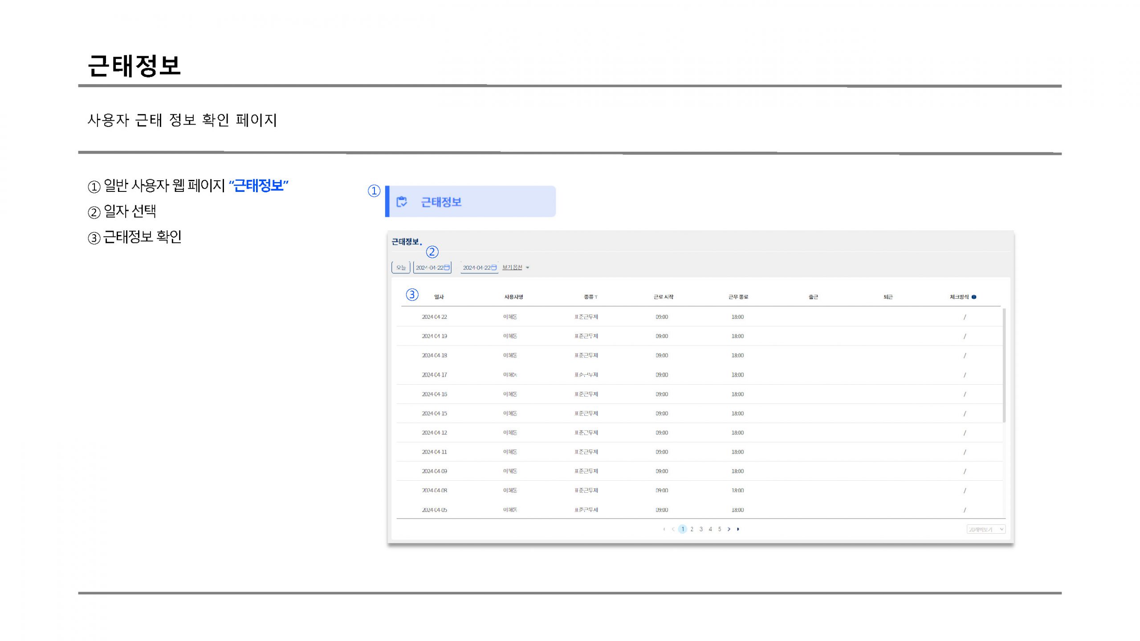Image resolution: width=1140 pixels, height=641 pixels.
Task: Click the 오늘 button
Action: pyautogui.click(x=401, y=268)
